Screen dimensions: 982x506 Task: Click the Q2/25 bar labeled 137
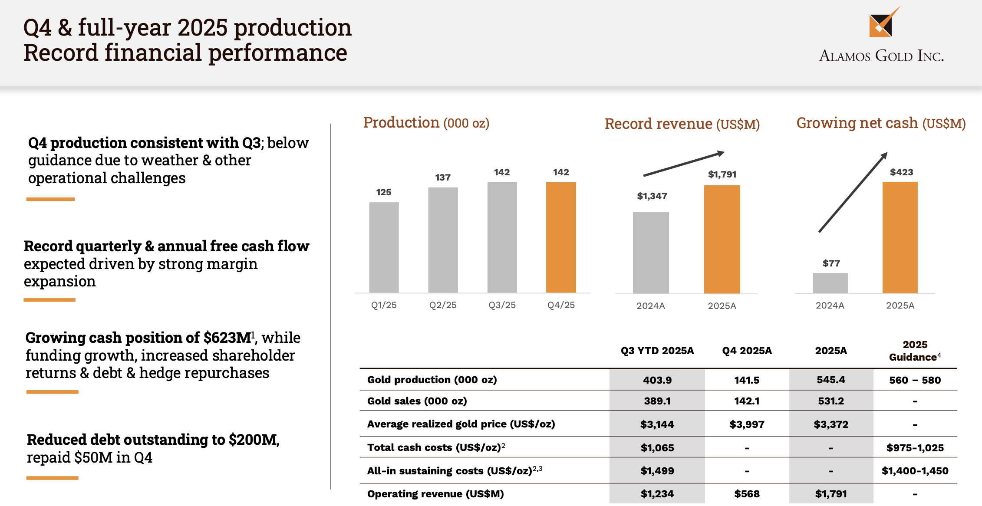(443, 240)
